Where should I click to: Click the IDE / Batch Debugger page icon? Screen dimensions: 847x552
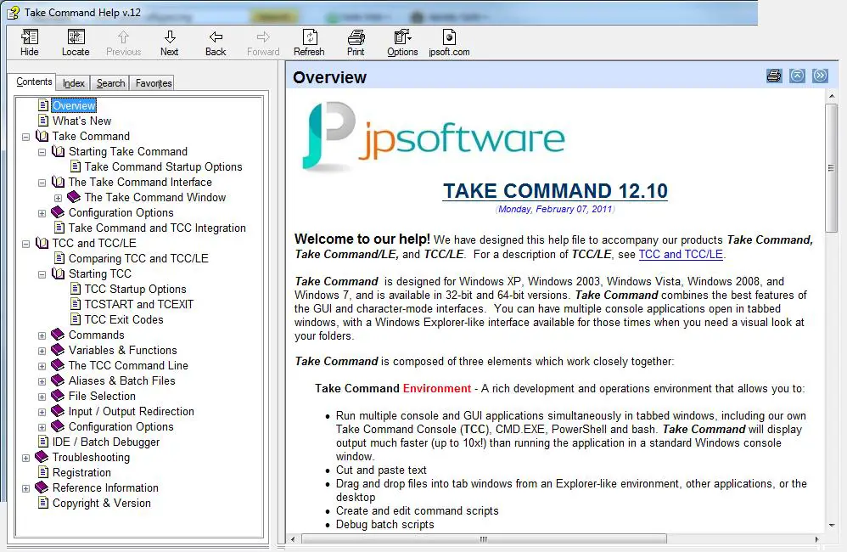tap(43, 442)
